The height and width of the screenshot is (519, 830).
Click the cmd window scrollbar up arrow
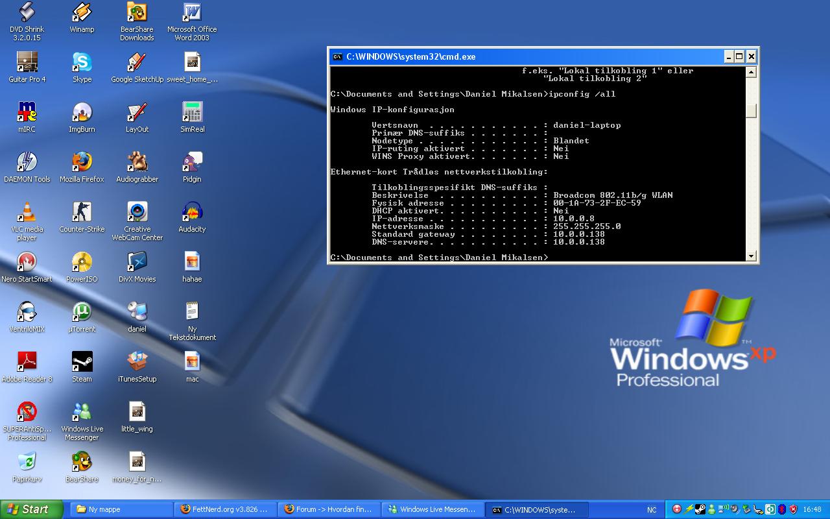pyautogui.click(x=751, y=72)
